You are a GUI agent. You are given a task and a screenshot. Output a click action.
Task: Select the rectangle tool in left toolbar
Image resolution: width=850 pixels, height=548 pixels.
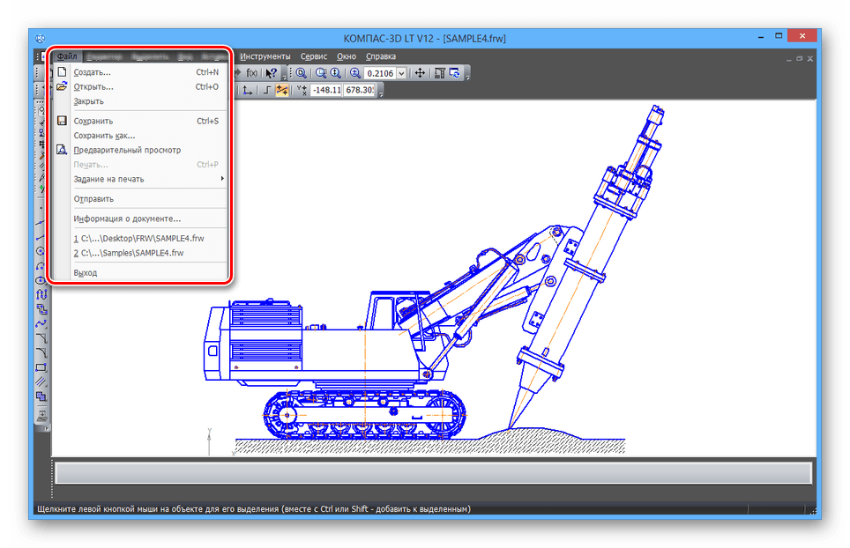(x=41, y=367)
